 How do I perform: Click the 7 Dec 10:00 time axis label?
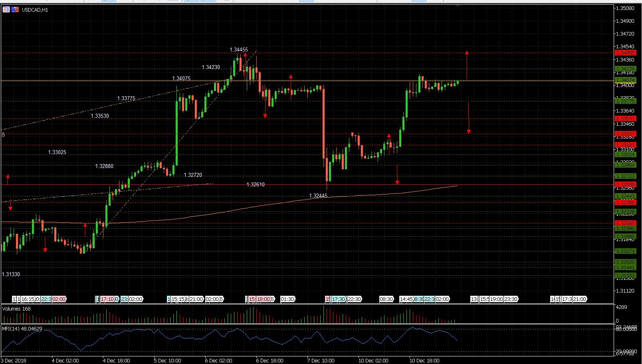321,360
